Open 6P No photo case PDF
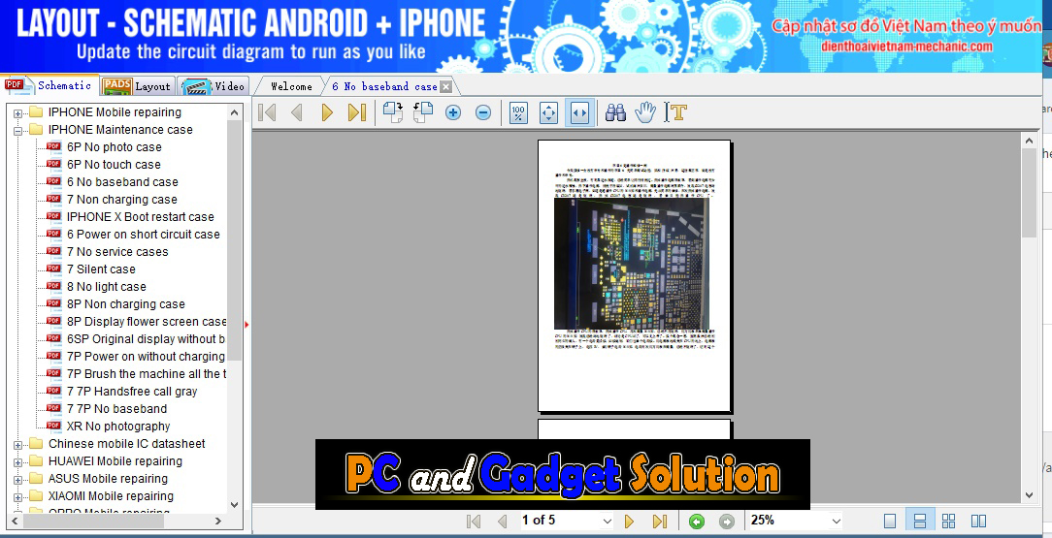This screenshot has width=1052, height=538. (x=115, y=147)
